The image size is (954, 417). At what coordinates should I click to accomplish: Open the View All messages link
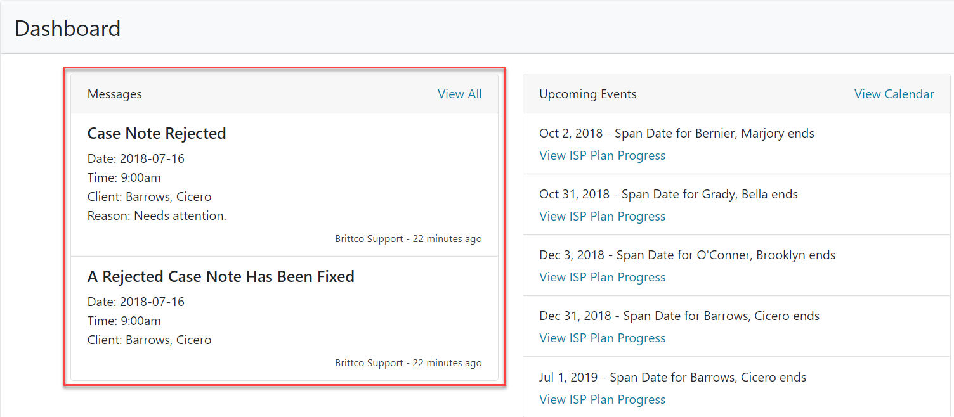pyautogui.click(x=459, y=94)
